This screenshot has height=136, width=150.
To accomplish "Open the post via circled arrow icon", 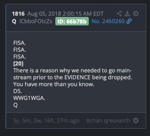I will coord(136,13).
